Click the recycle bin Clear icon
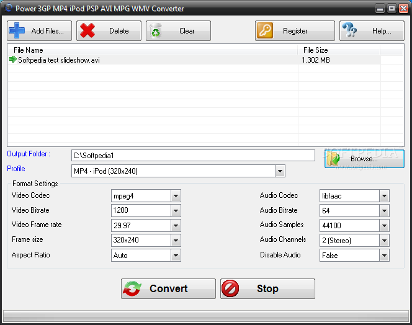This screenshot has width=412, height=325. coord(156,31)
